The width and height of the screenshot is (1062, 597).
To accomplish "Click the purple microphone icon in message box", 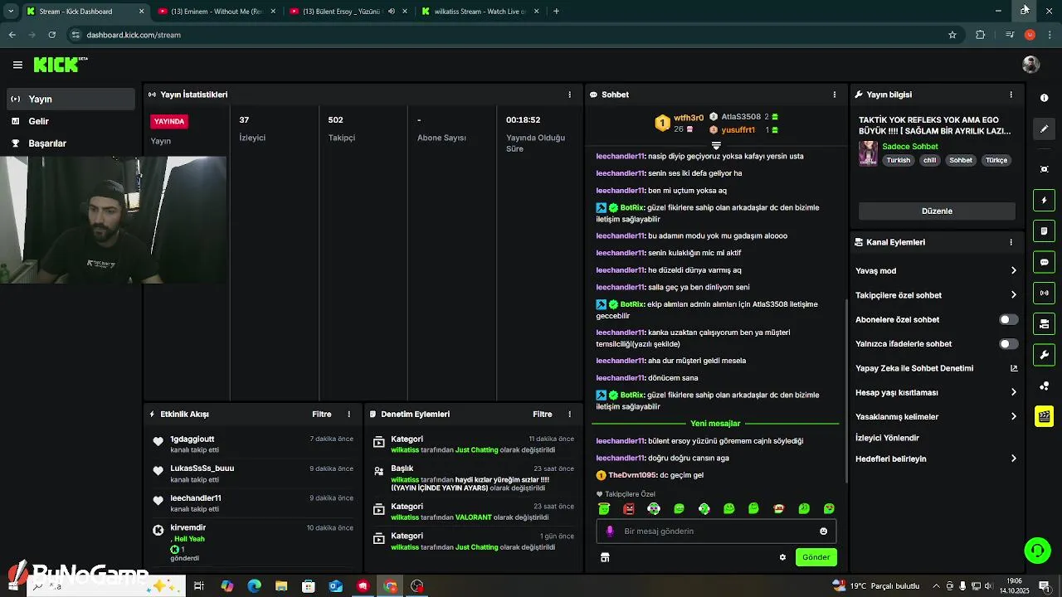I will pos(610,531).
